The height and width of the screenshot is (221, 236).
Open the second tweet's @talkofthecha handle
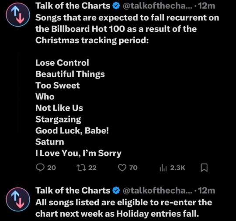[x=157, y=190]
